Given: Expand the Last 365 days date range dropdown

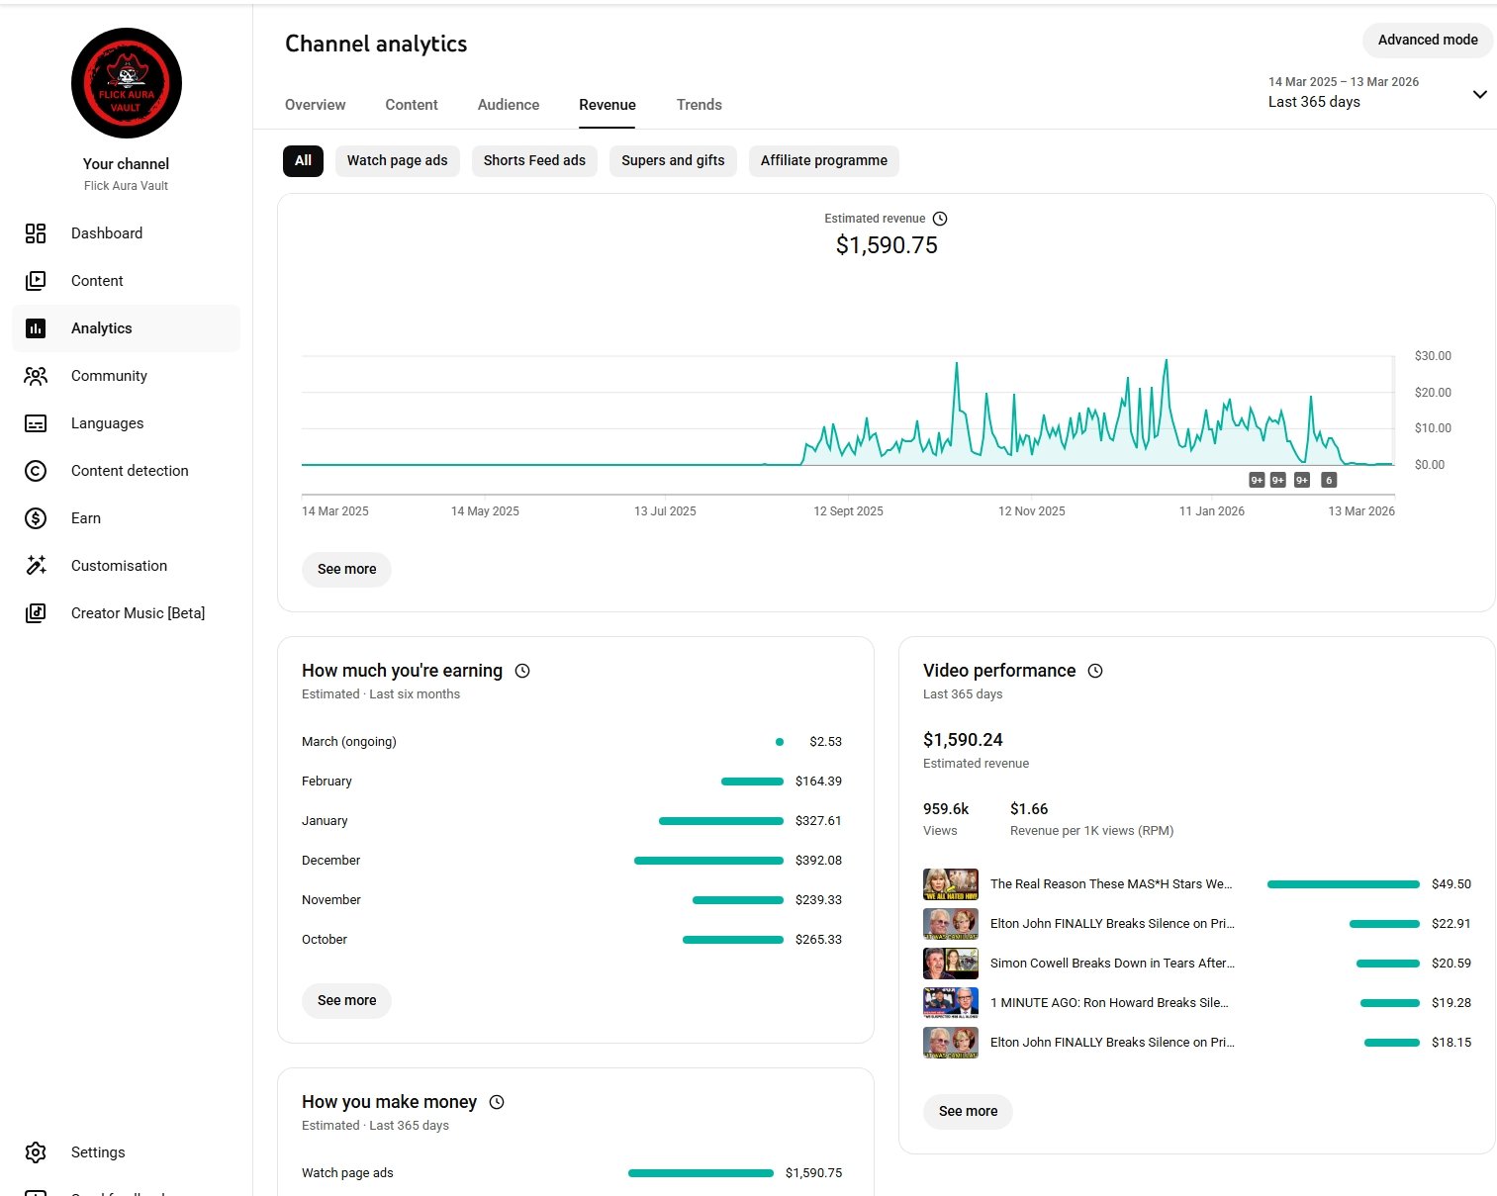Looking at the screenshot, I should pos(1479,95).
